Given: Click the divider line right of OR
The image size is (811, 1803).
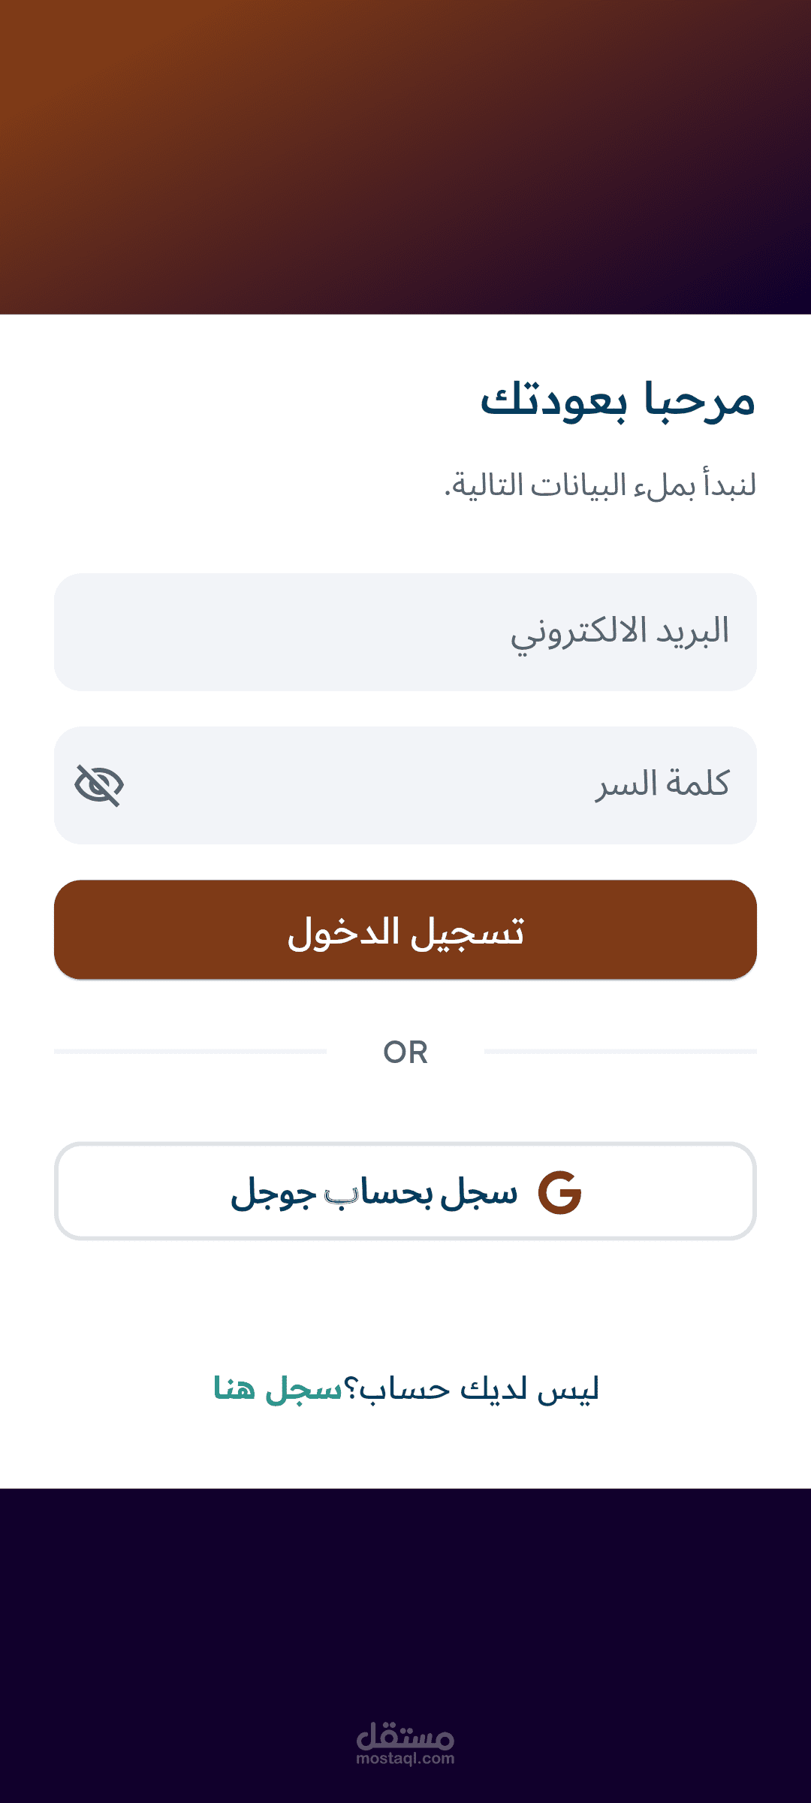Looking at the screenshot, I should (620, 1052).
